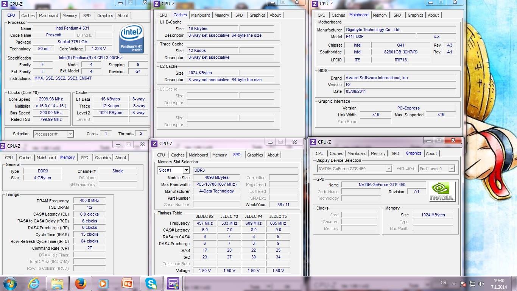
Task: Open Action Center flag tray icon
Action: click(x=463, y=284)
